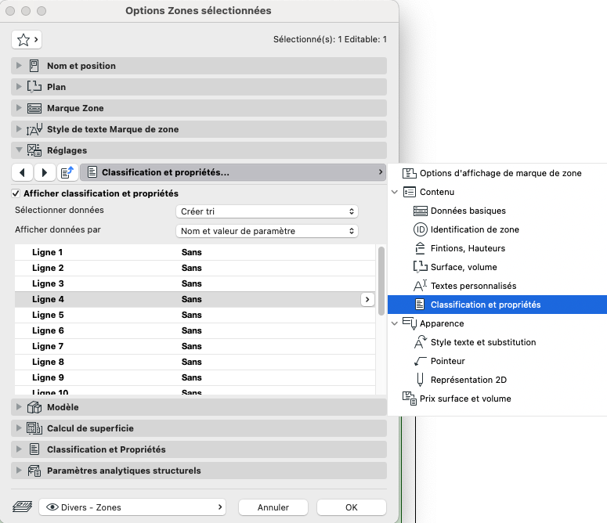Click the layer icon at bottom left
Image resolution: width=607 pixels, height=523 pixels.
click(x=23, y=507)
